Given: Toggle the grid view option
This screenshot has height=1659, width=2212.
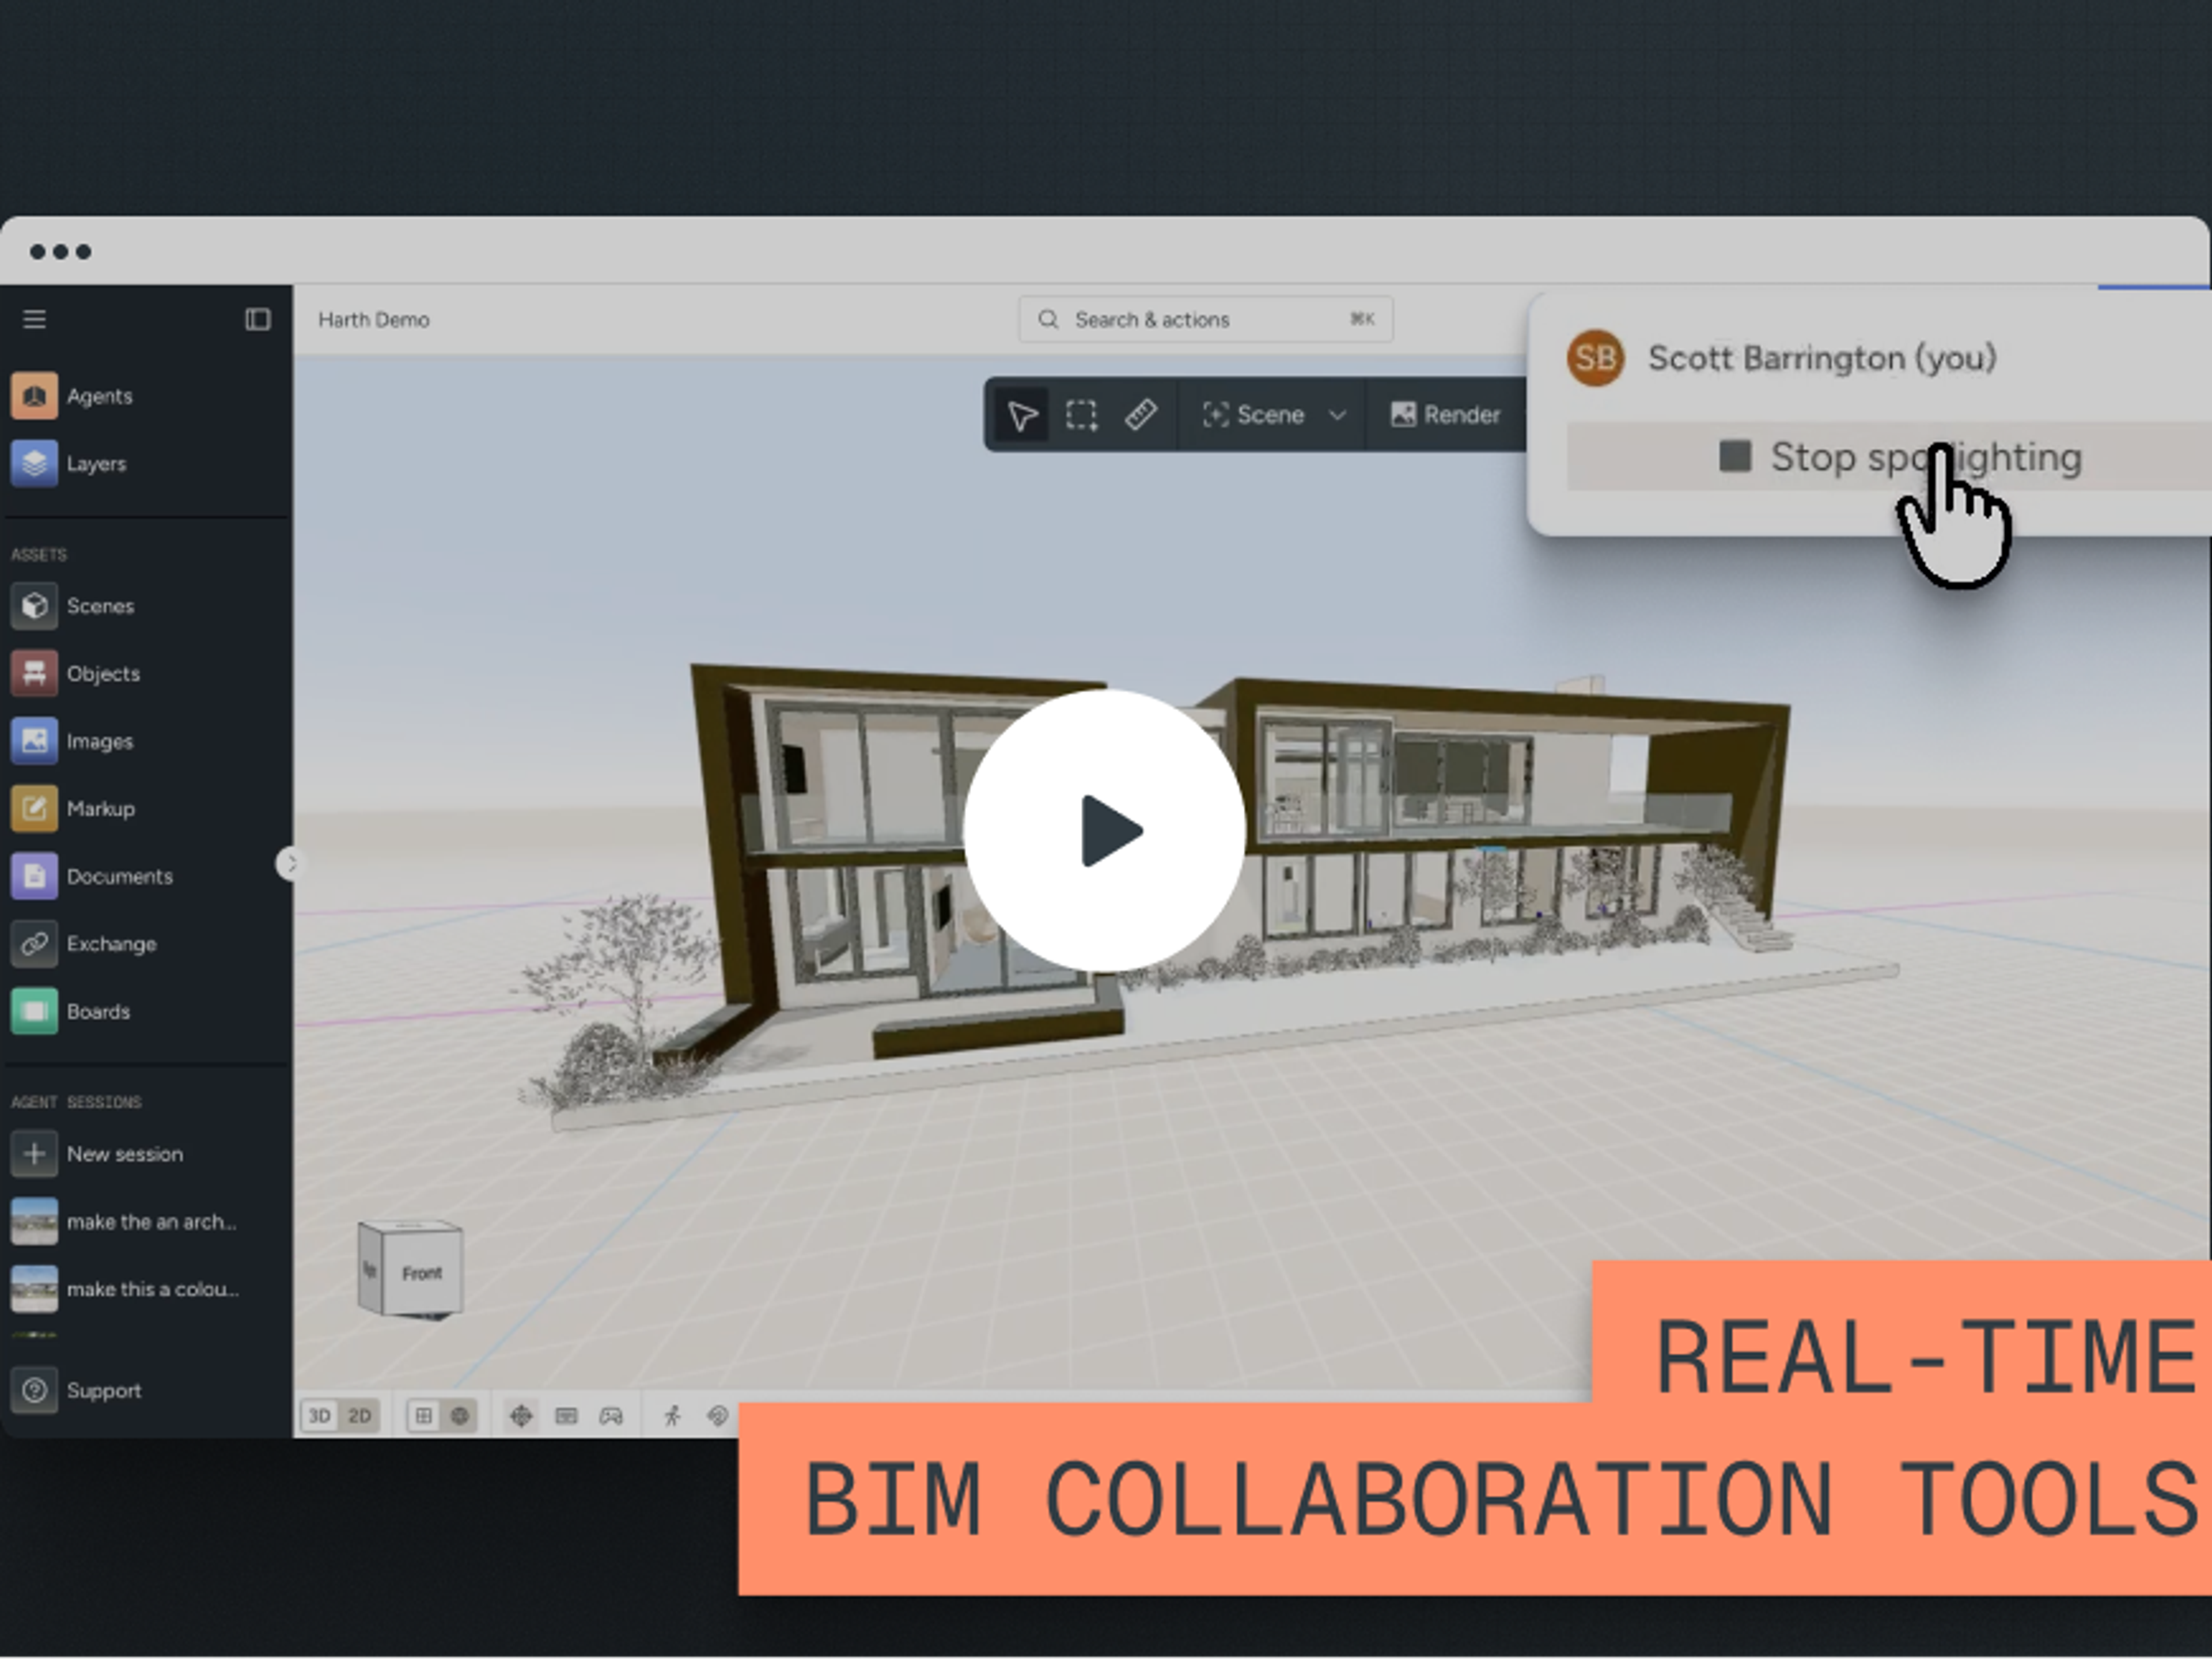Looking at the screenshot, I should point(423,1415).
